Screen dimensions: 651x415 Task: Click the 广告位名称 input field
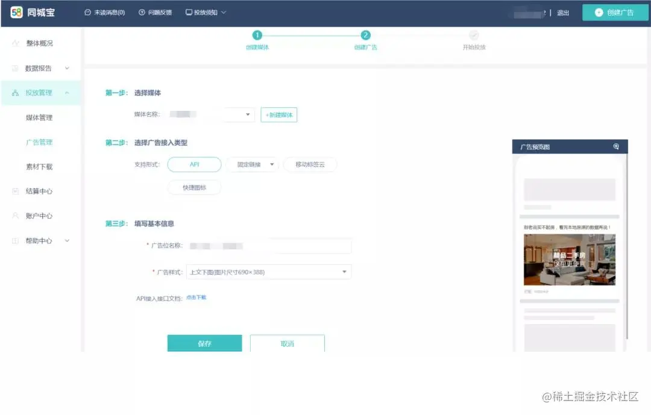[269, 246]
